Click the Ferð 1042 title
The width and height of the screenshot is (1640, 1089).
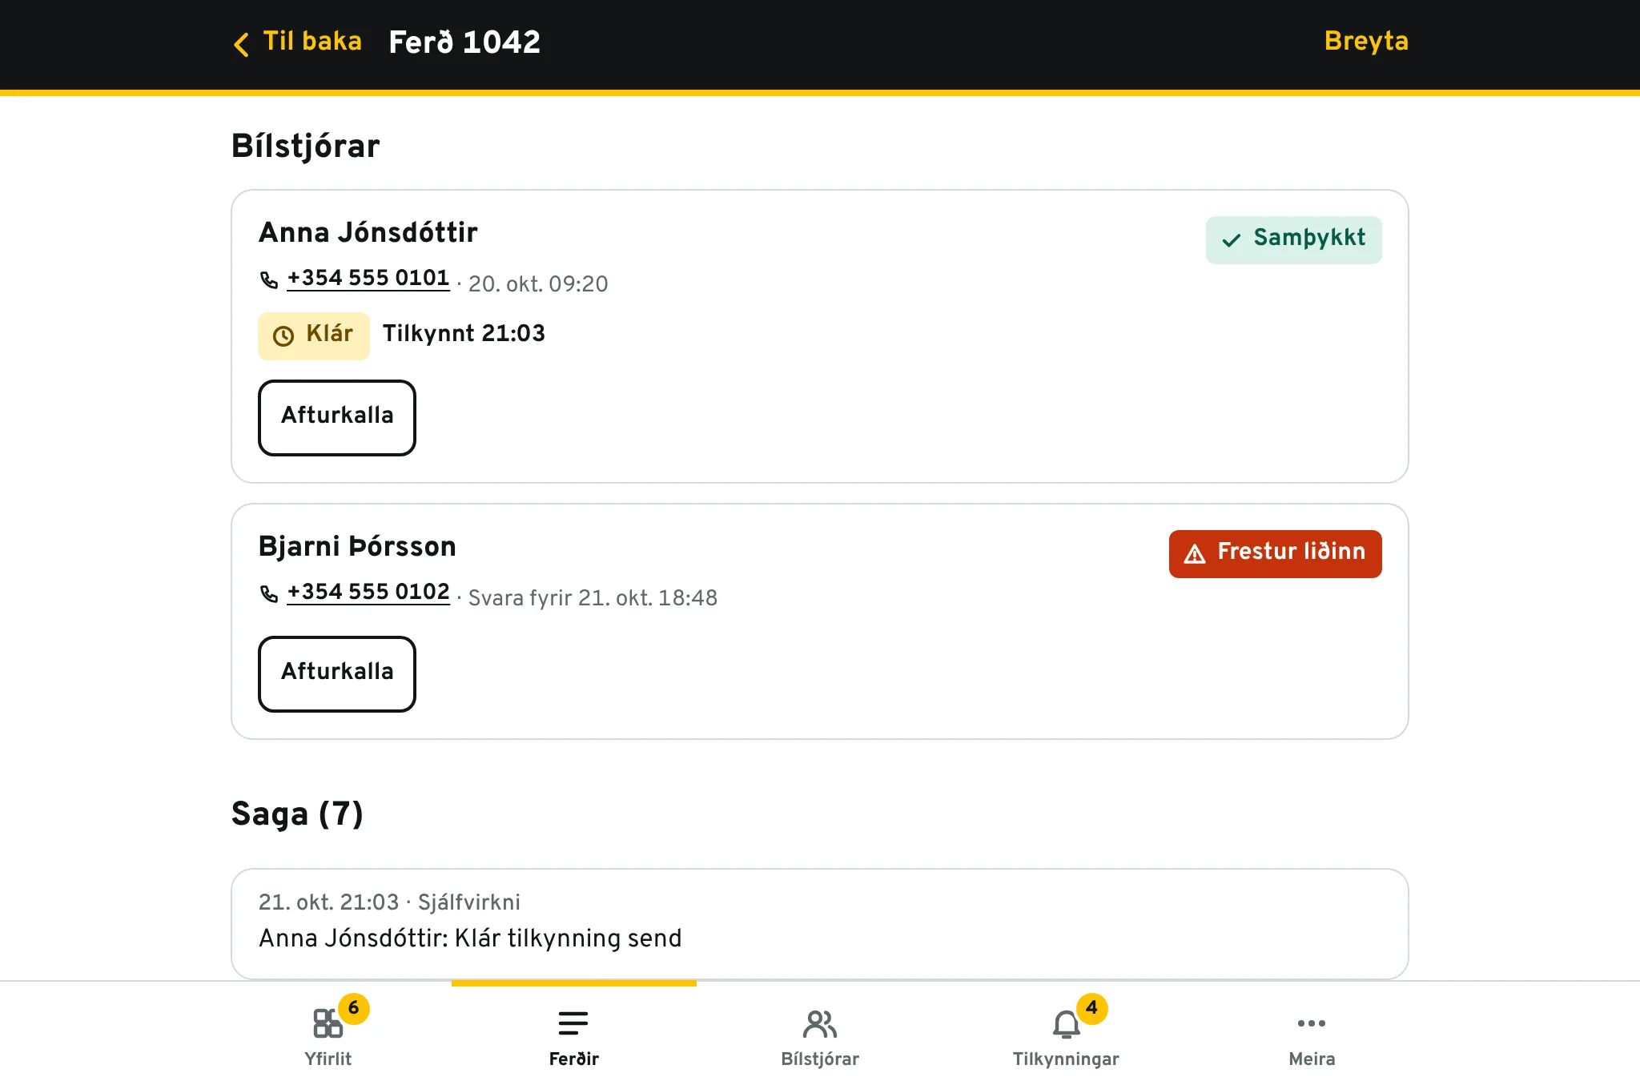click(x=464, y=42)
